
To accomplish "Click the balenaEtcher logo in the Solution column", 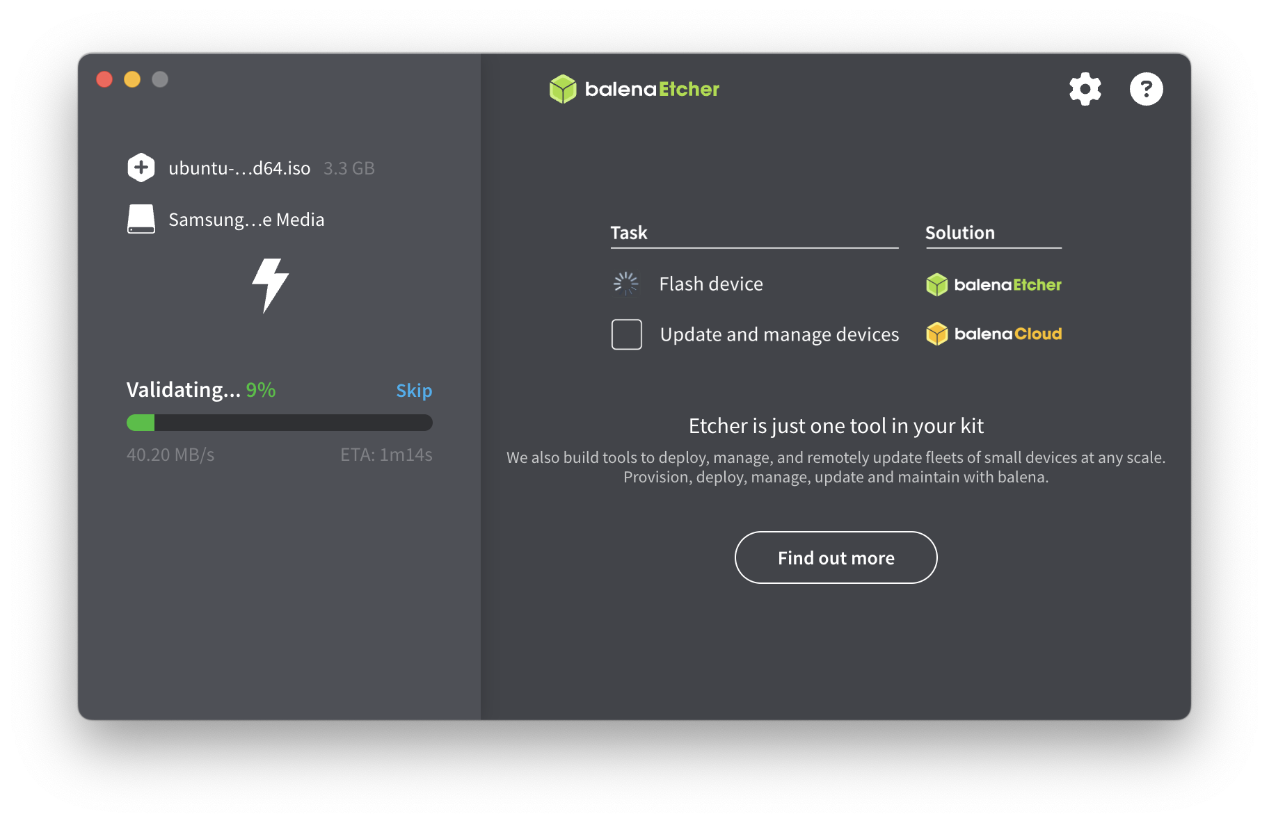I will [993, 285].
